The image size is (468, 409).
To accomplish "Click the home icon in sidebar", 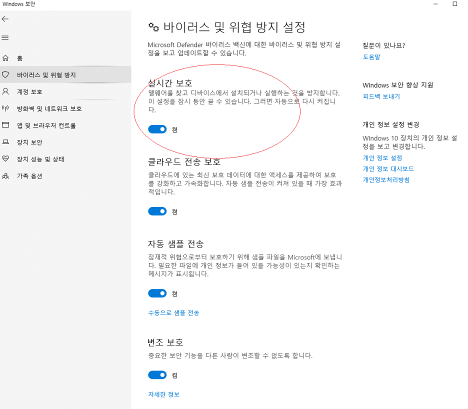I will tap(5, 58).
